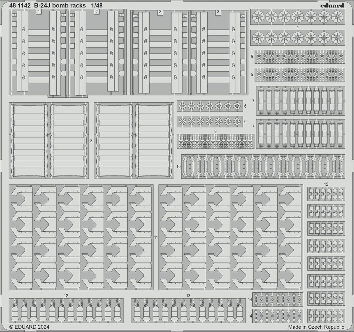This screenshot has height=332, width=354.
Task: Select part number label 15
Action: click(326, 184)
